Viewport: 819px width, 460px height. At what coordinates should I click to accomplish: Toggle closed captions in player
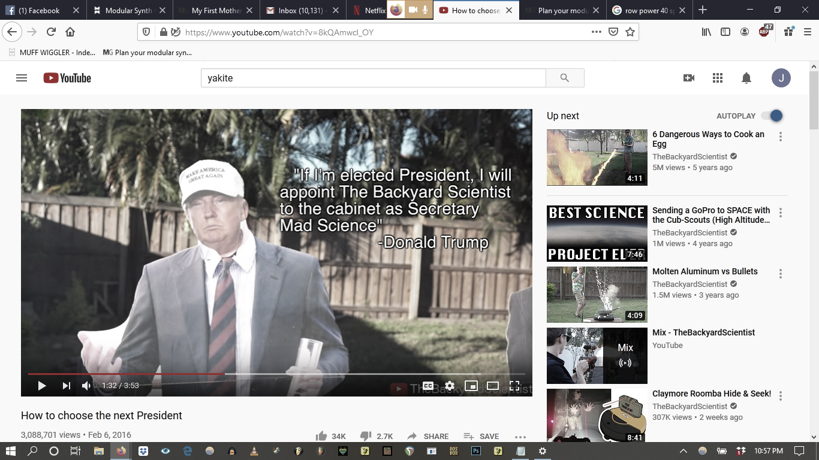tap(428, 386)
